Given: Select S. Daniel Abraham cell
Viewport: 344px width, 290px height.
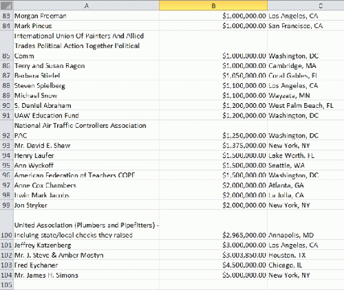Looking at the screenshot, I should 87,106.
